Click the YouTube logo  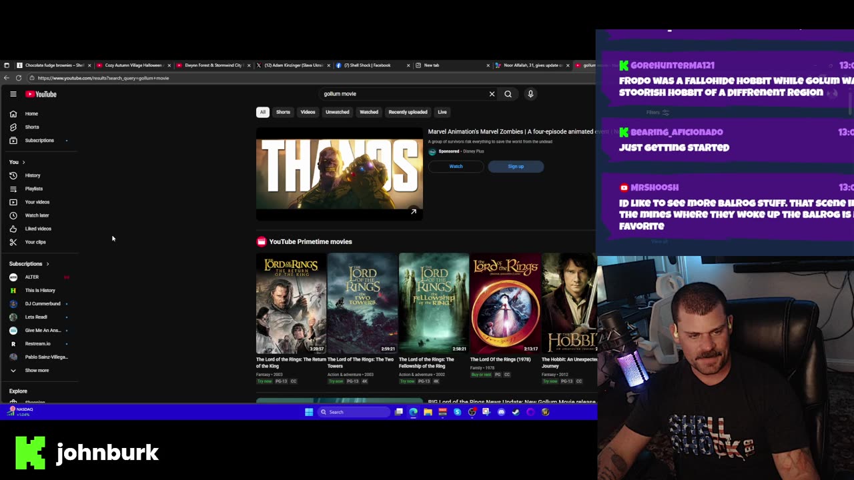[x=41, y=94]
